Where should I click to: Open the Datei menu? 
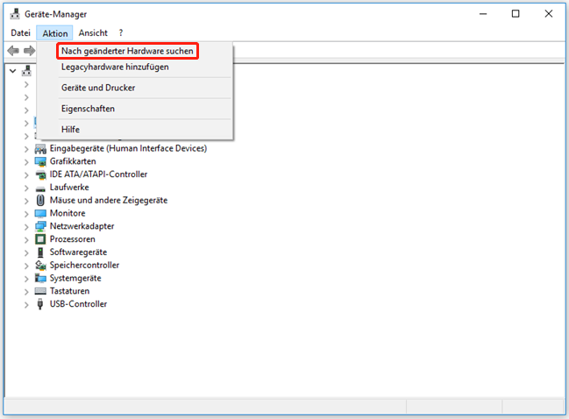point(20,32)
